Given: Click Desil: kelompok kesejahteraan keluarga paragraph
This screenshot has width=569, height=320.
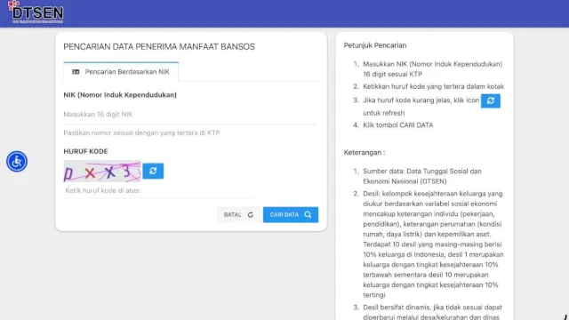Looking at the screenshot, I should point(433,244).
